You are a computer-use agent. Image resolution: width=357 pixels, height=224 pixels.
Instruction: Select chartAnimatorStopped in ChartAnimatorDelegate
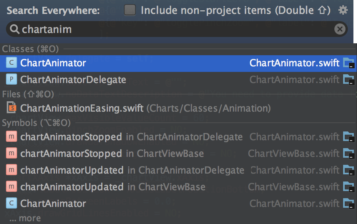click(x=178, y=137)
